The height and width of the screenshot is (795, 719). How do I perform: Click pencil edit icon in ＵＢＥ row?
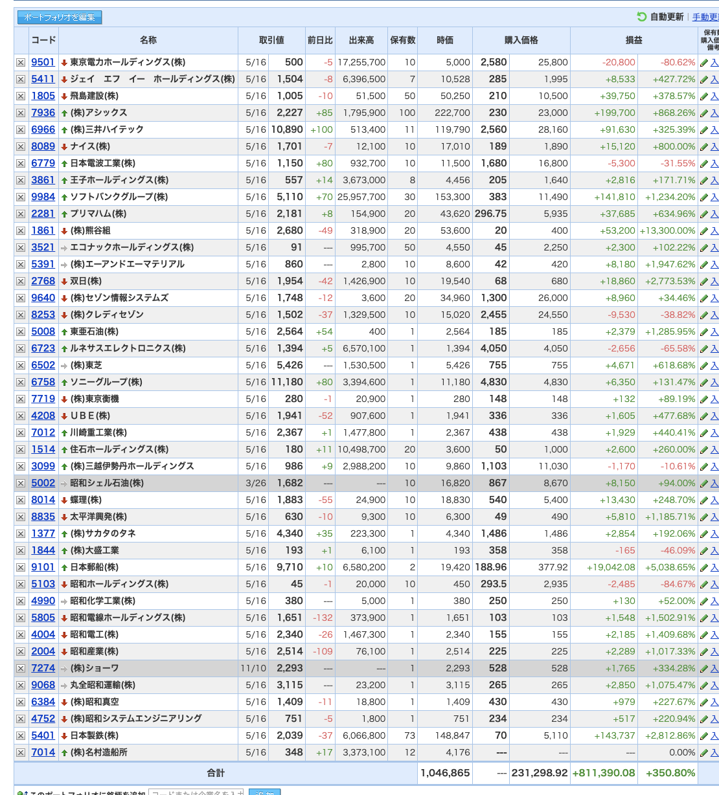pos(704,416)
